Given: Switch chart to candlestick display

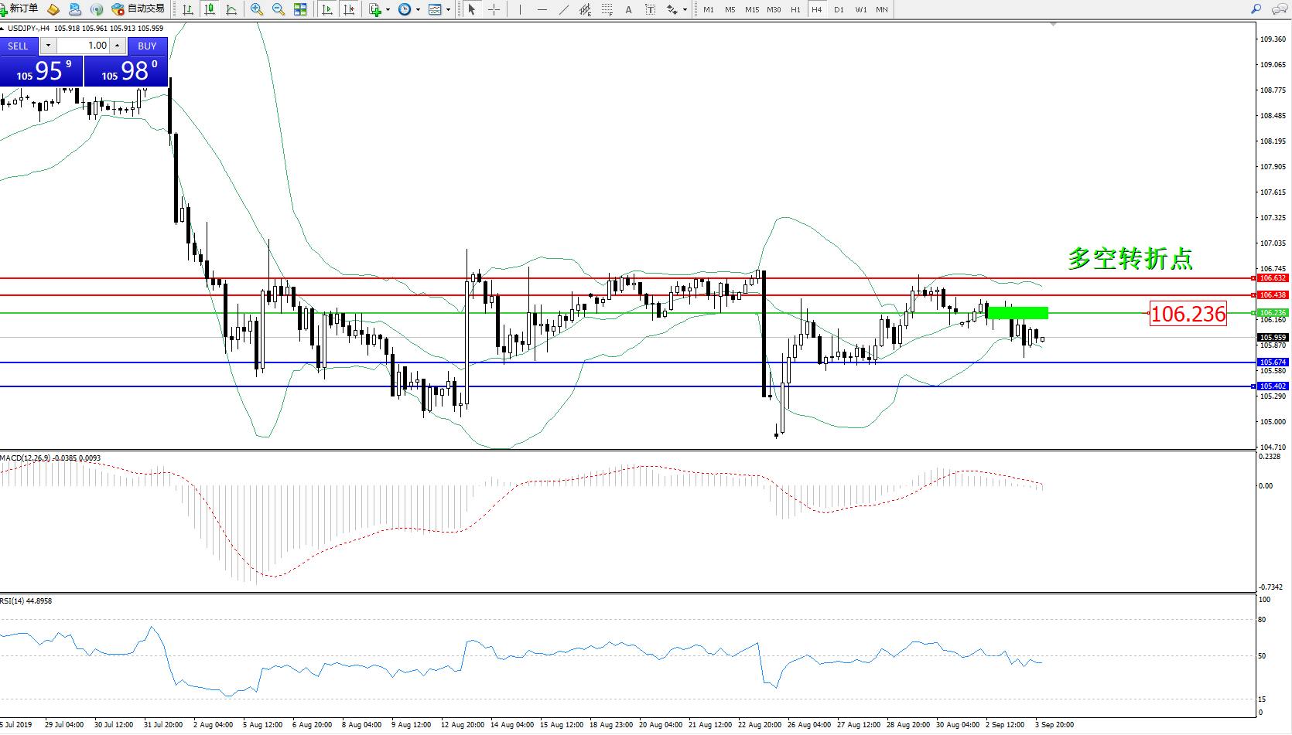Looking at the screenshot, I should [x=209, y=9].
